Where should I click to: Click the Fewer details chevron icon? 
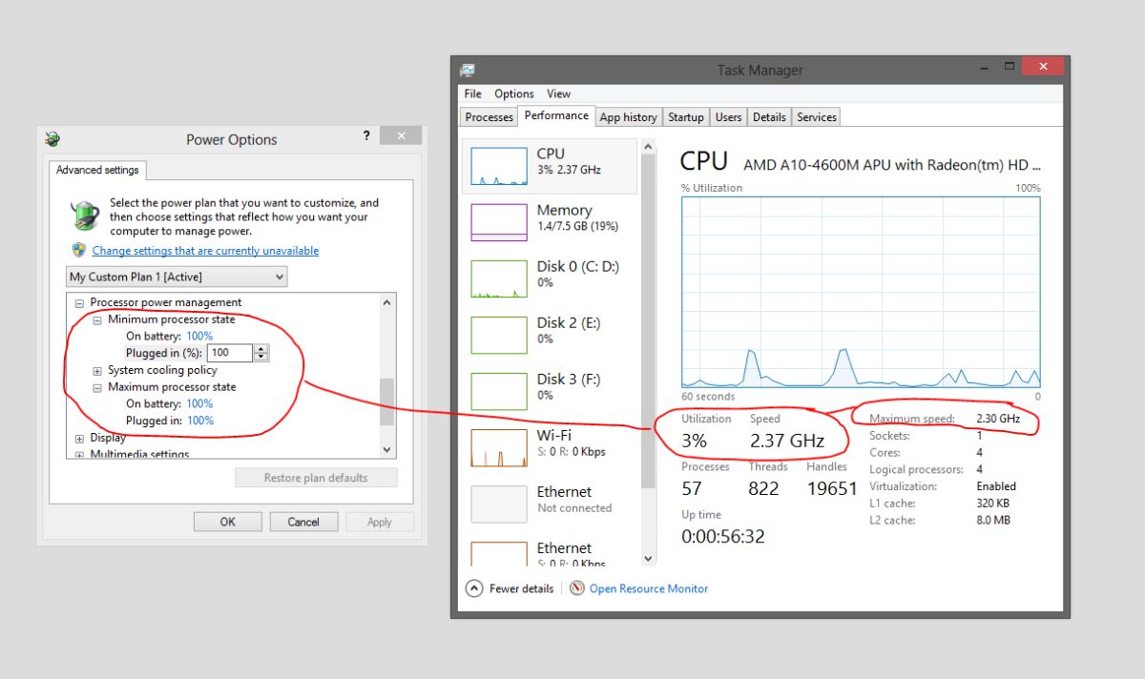[474, 588]
